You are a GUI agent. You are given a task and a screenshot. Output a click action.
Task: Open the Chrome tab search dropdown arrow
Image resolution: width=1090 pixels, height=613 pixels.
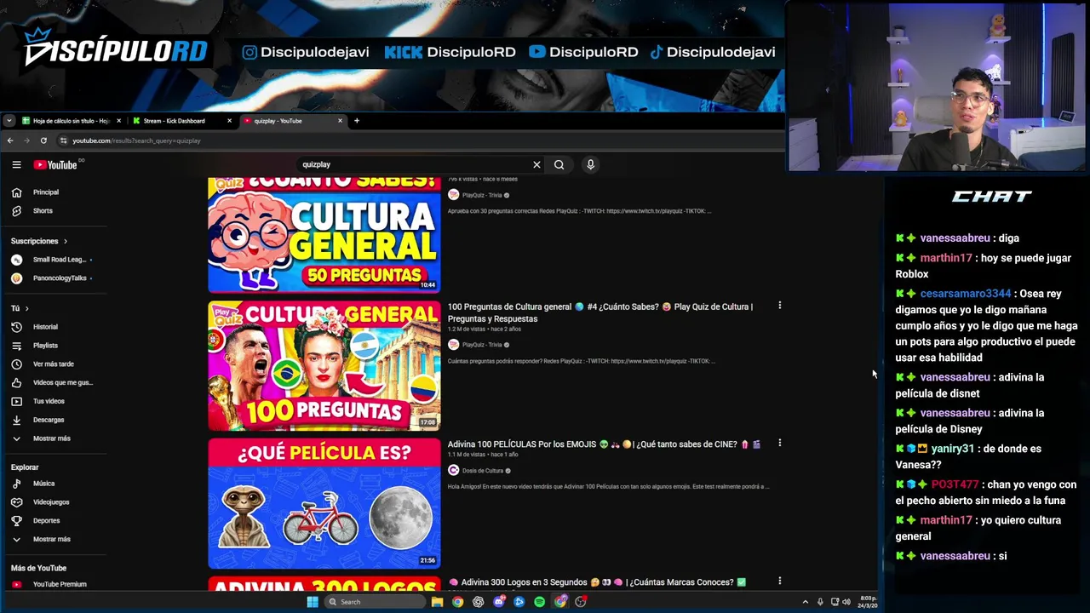9,121
